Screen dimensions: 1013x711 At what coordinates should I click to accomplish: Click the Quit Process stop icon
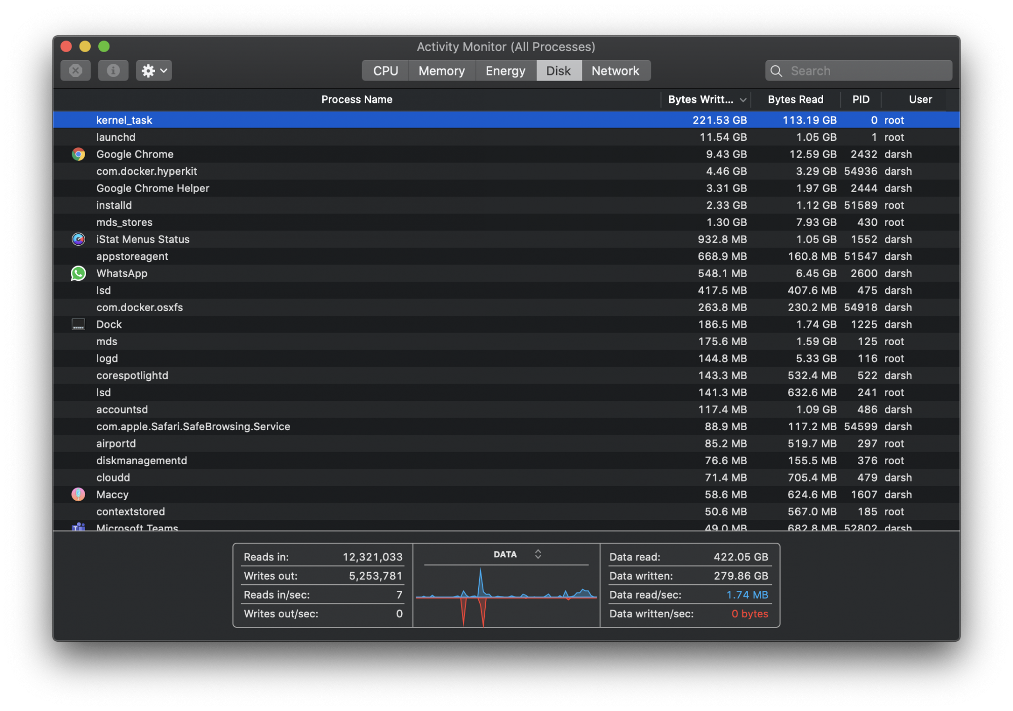[x=75, y=70]
